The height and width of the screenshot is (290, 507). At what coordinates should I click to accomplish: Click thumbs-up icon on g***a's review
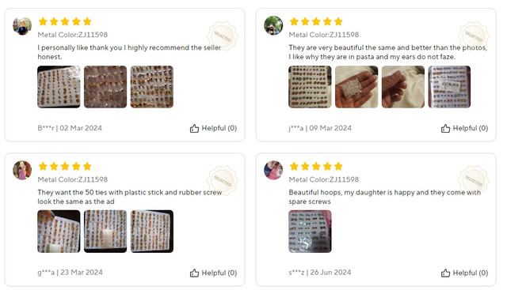click(194, 273)
